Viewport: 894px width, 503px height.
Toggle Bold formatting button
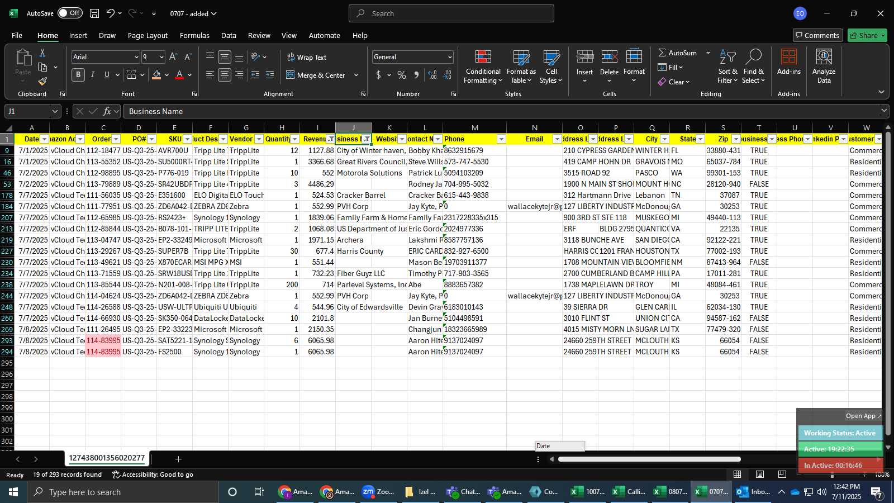point(78,75)
